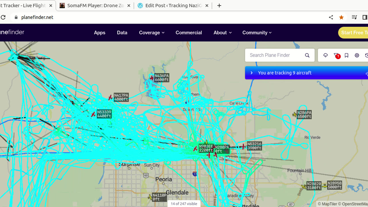The height and width of the screenshot is (207, 368).
Task: Open the MapTiler attribution link
Action: (327, 204)
